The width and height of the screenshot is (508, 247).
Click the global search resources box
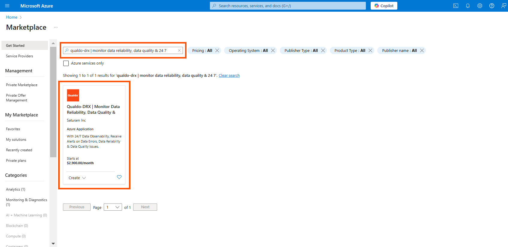(288, 6)
